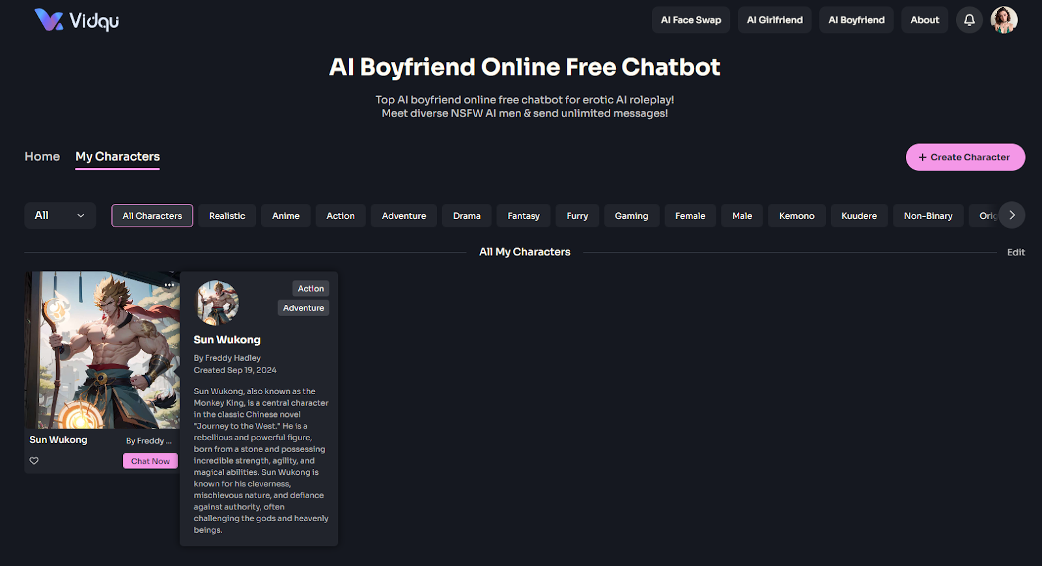Open the user profile avatar menu
The height and width of the screenshot is (566, 1042).
tap(1004, 20)
